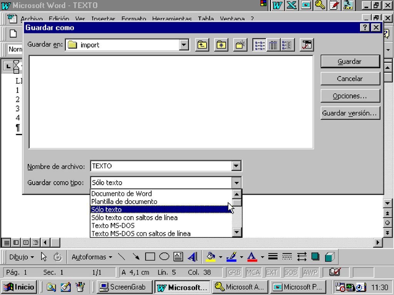Click the spelling status icon in status bar
The image size is (394, 295).
point(335,272)
